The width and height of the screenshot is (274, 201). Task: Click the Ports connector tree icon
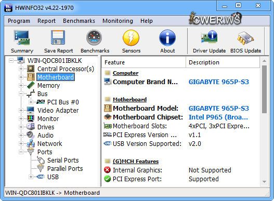[31, 152]
